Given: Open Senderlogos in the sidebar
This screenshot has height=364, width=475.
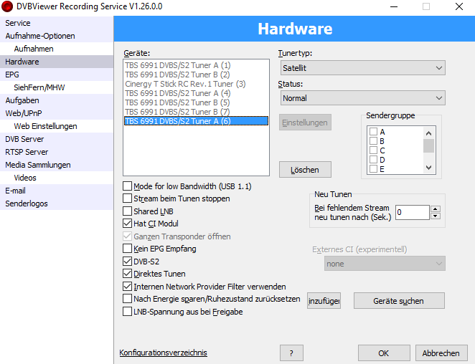Looking at the screenshot, I should [x=27, y=203].
